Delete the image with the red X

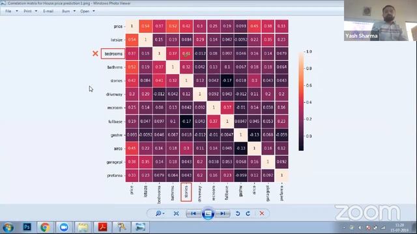pyautogui.click(x=262, y=213)
